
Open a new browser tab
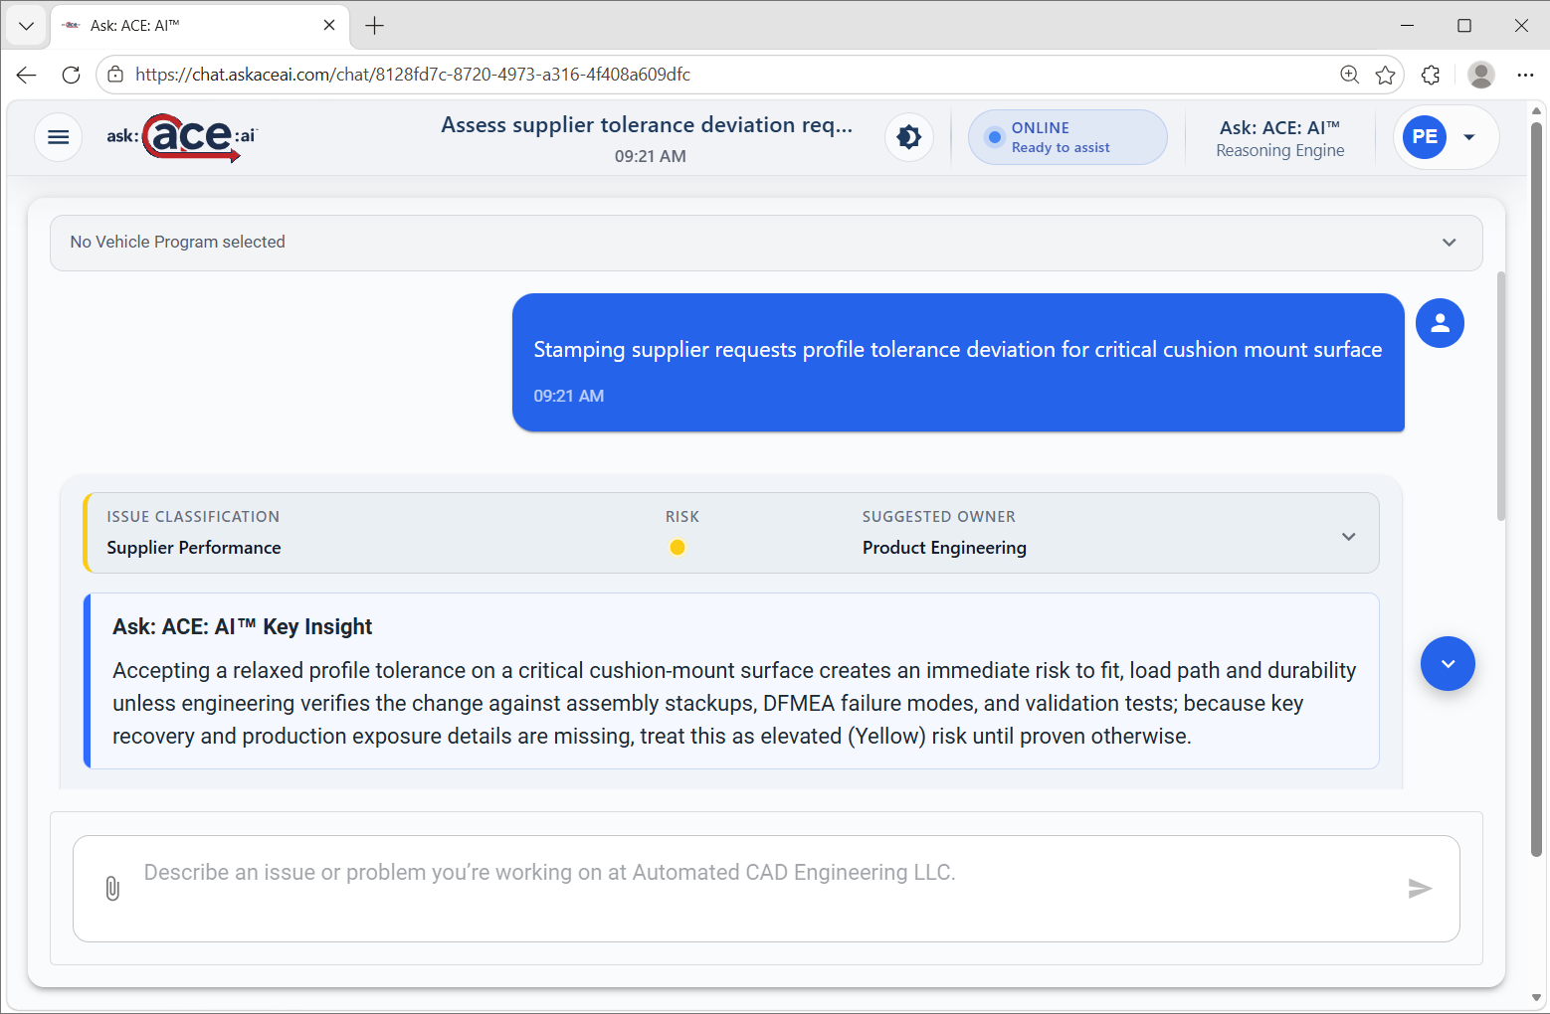(x=375, y=26)
